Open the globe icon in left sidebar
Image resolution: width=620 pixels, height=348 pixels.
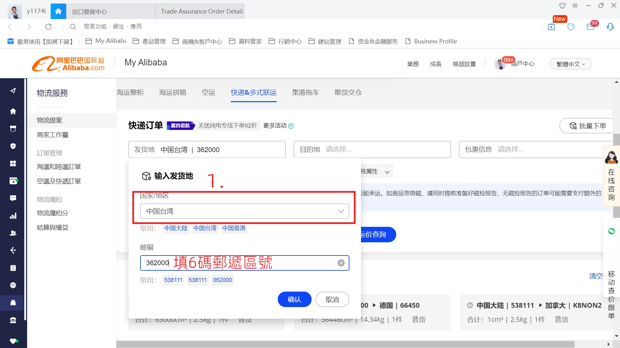(x=13, y=285)
